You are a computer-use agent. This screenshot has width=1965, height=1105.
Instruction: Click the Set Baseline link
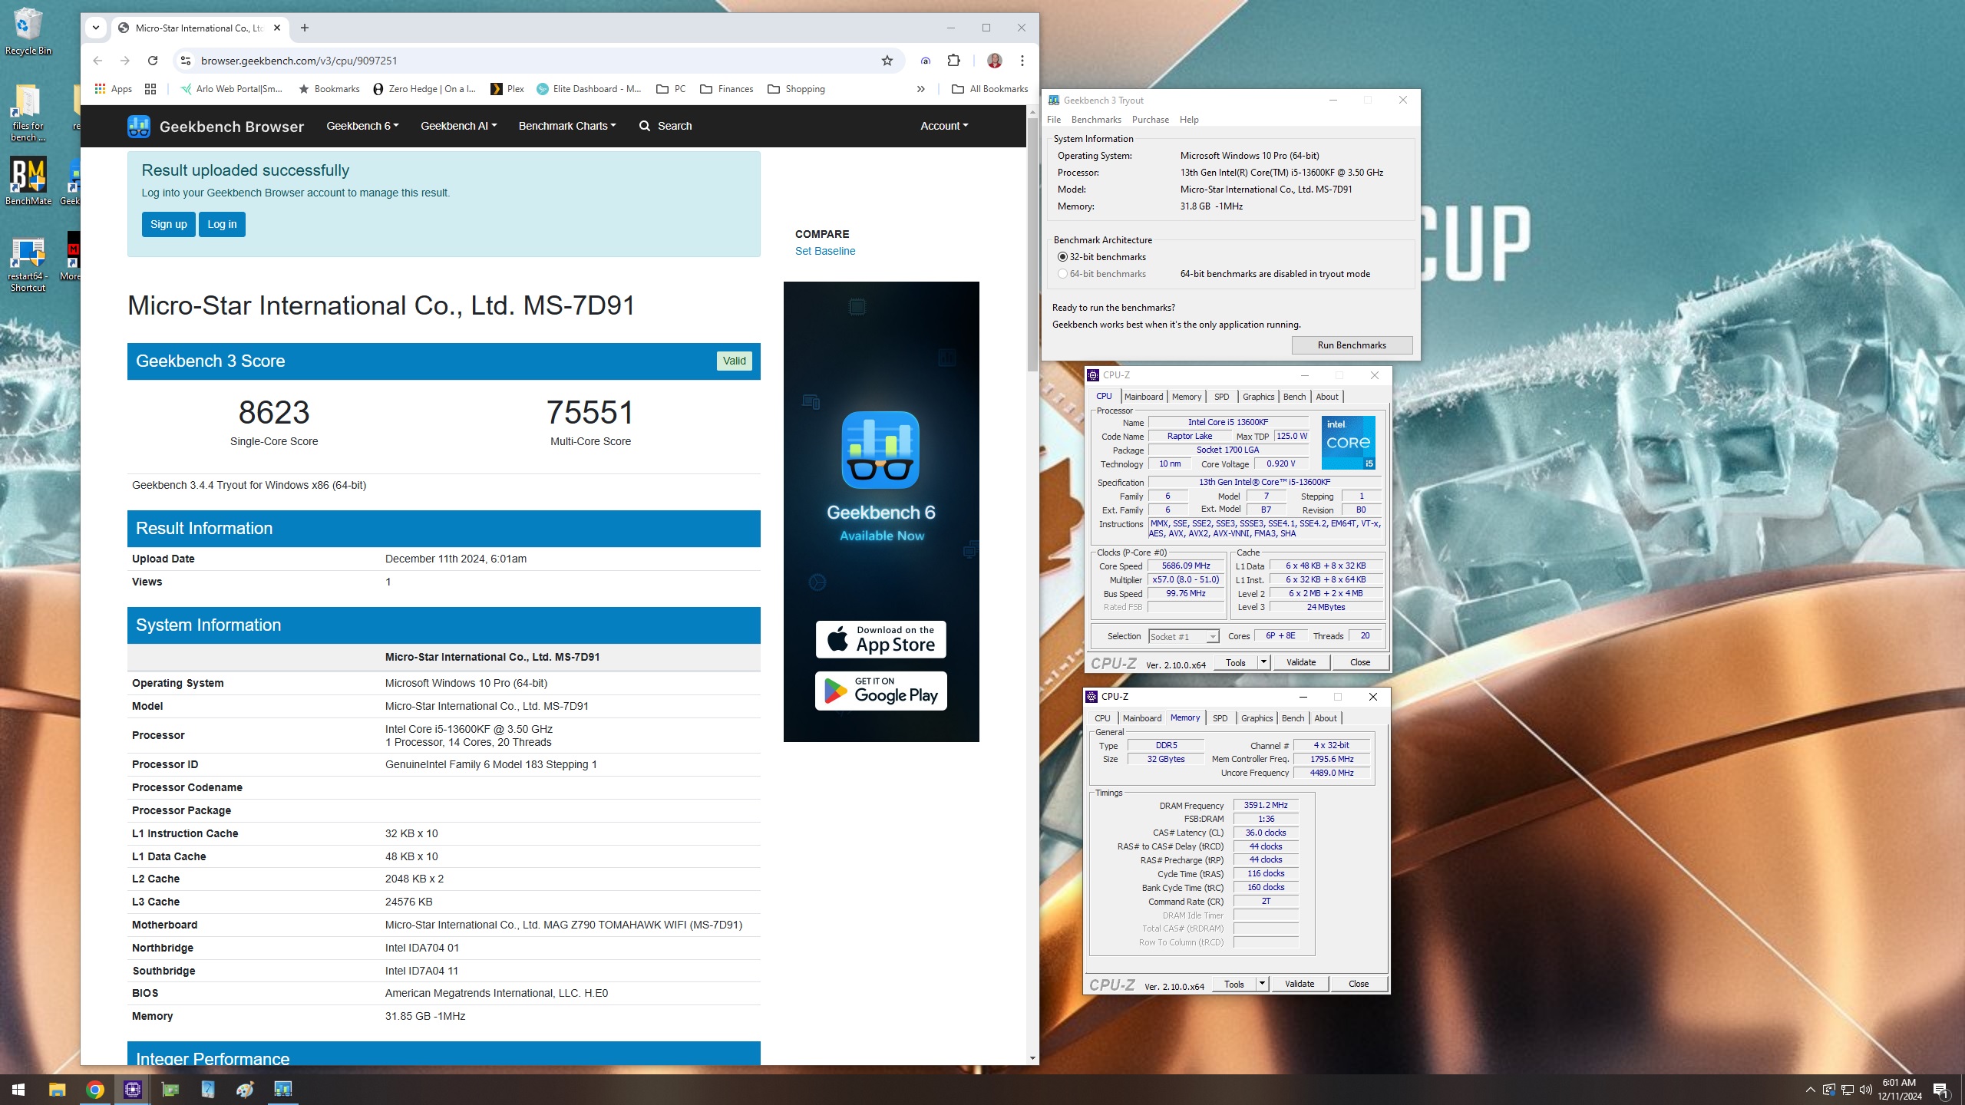coord(825,251)
